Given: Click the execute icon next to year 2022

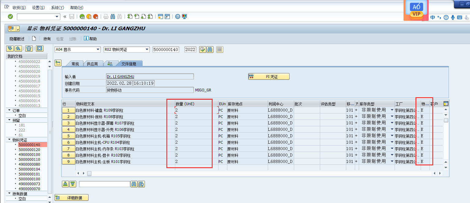Looking at the screenshot, I should [202, 49].
